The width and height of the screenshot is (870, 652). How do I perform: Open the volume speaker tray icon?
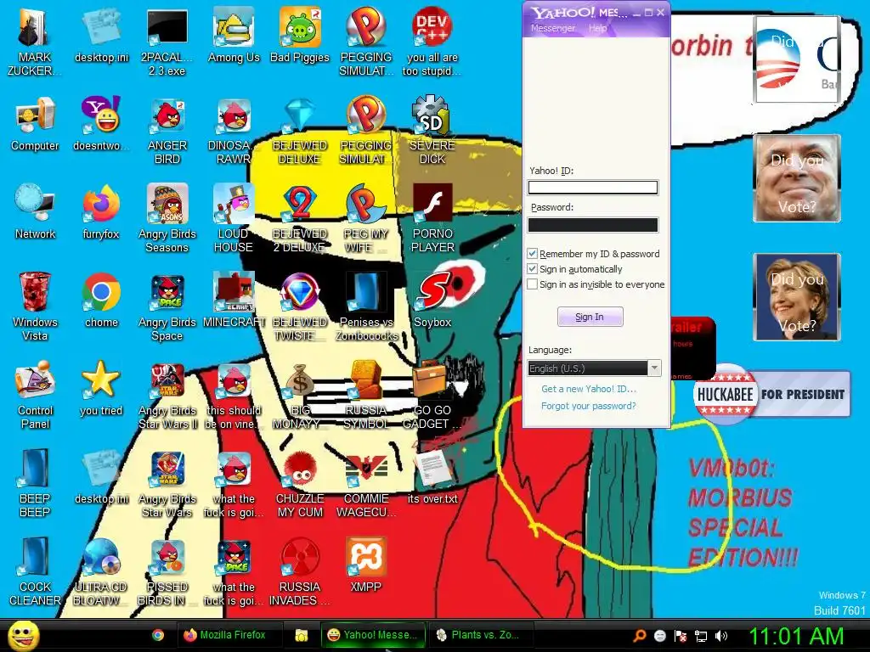pyautogui.click(x=721, y=636)
